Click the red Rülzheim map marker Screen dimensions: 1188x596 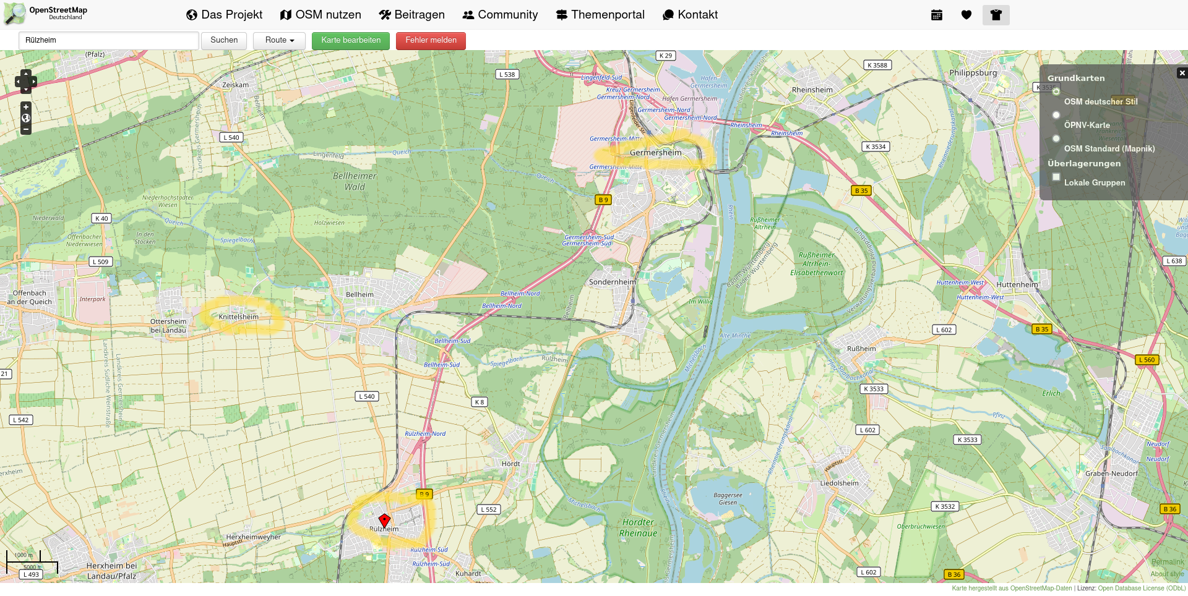pos(384,521)
